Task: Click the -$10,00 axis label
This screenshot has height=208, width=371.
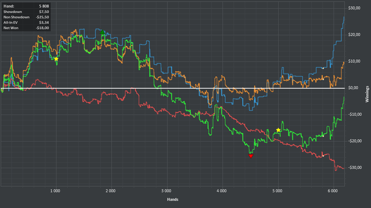Action: point(355,114)
